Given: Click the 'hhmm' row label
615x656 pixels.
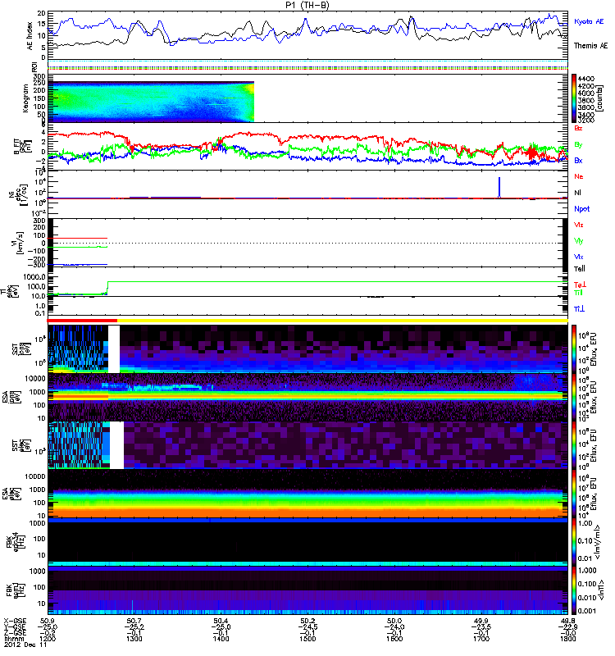Looking at the screenshot, I should 13,639.
